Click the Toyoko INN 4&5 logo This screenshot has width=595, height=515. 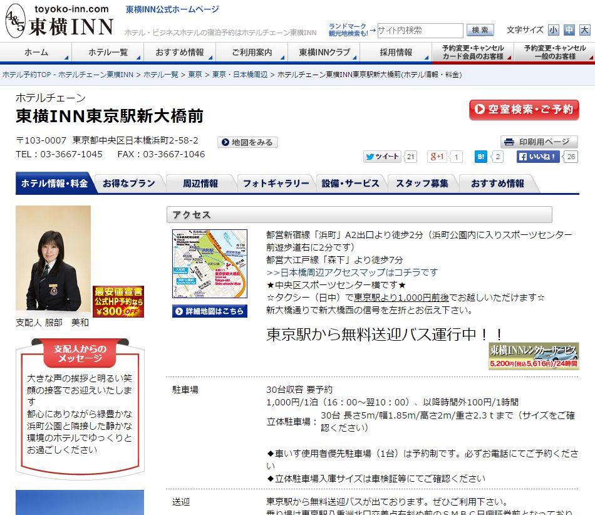pyautogui.click(x=59, y=21)
